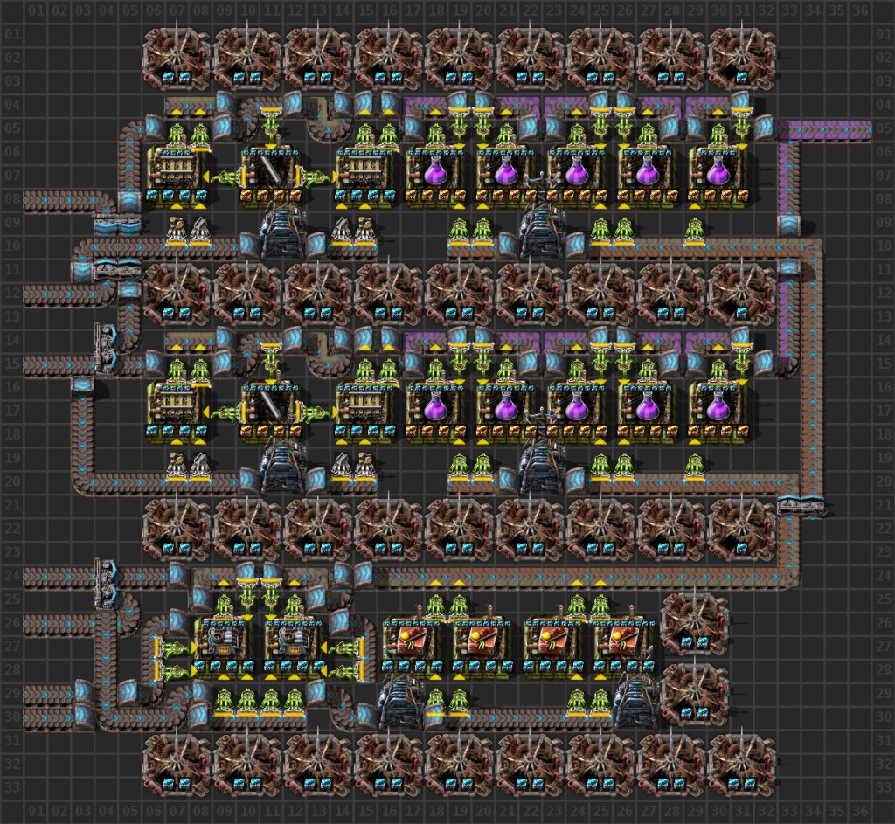Select purple science assembler at columns 23-25, rows 16-18
Image resolution: width=895 pixels, height=824 pixels.
577,411
